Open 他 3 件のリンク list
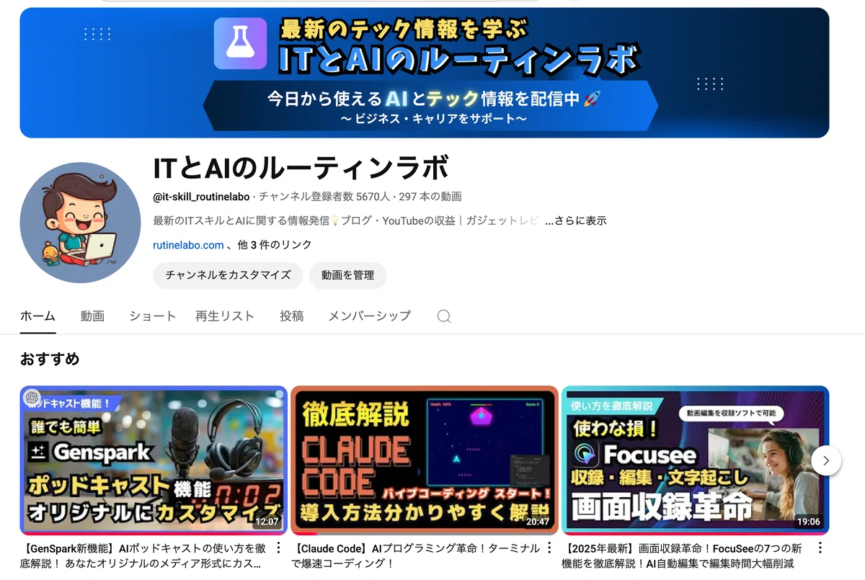 coord(275,245)
